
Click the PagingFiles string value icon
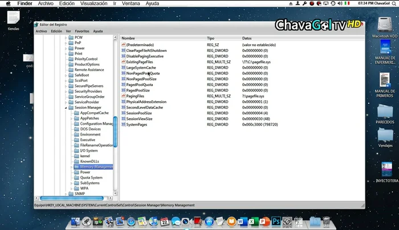pyautogui.click(x=124, y=96)
